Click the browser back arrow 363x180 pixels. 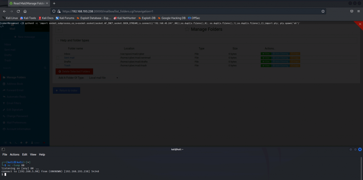(4, 11)
